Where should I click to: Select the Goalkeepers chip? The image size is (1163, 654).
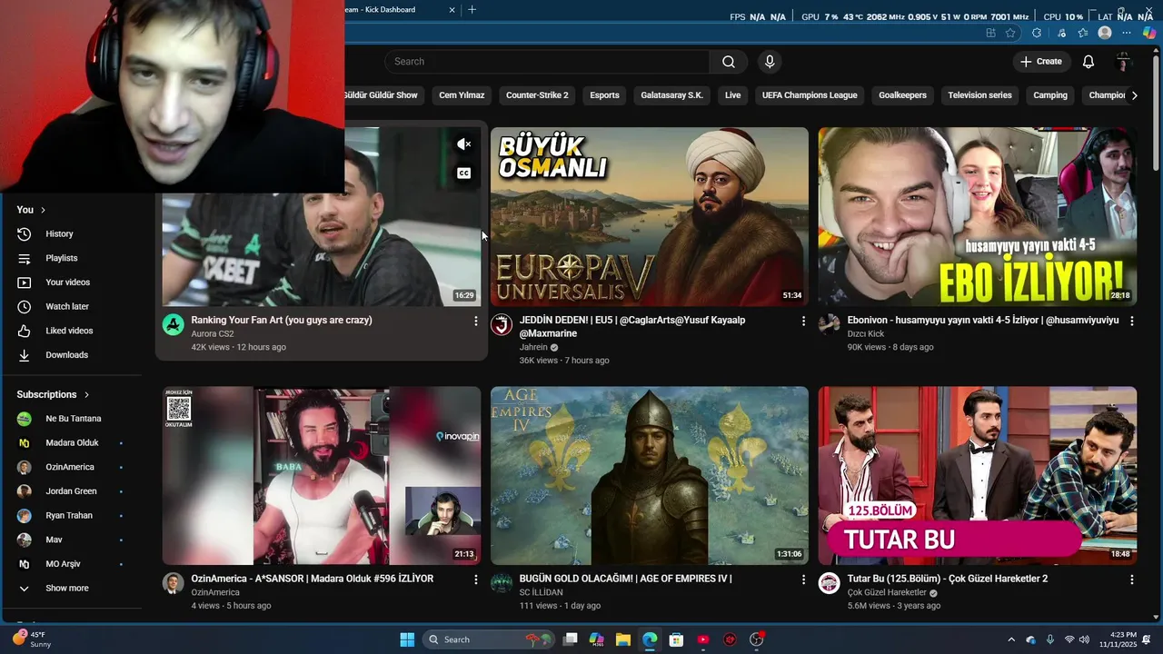coord(902,95)
